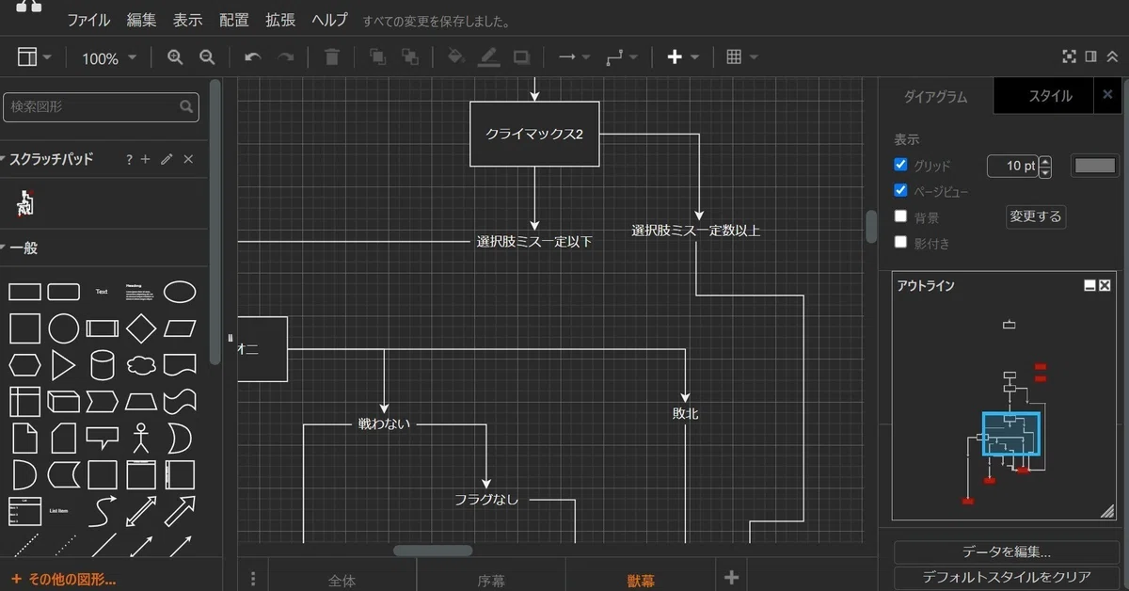Open the 表示 menu
This screenshot has height=591, width=1129.
point(187,20)
